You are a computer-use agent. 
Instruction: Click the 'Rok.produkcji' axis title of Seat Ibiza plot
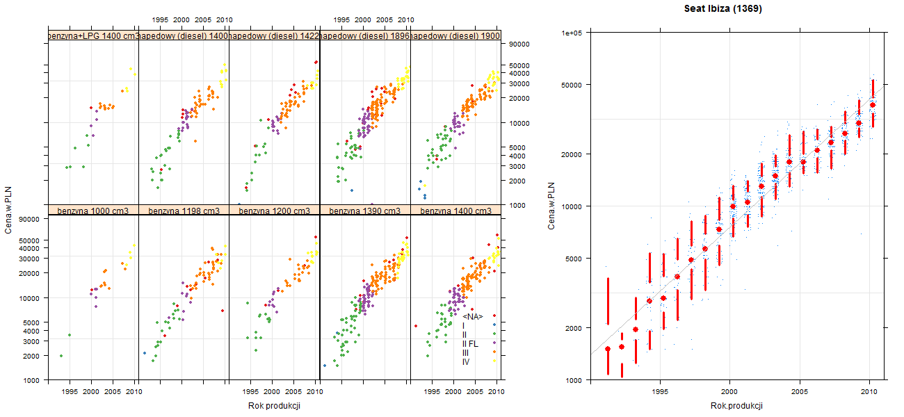[737, 406]
